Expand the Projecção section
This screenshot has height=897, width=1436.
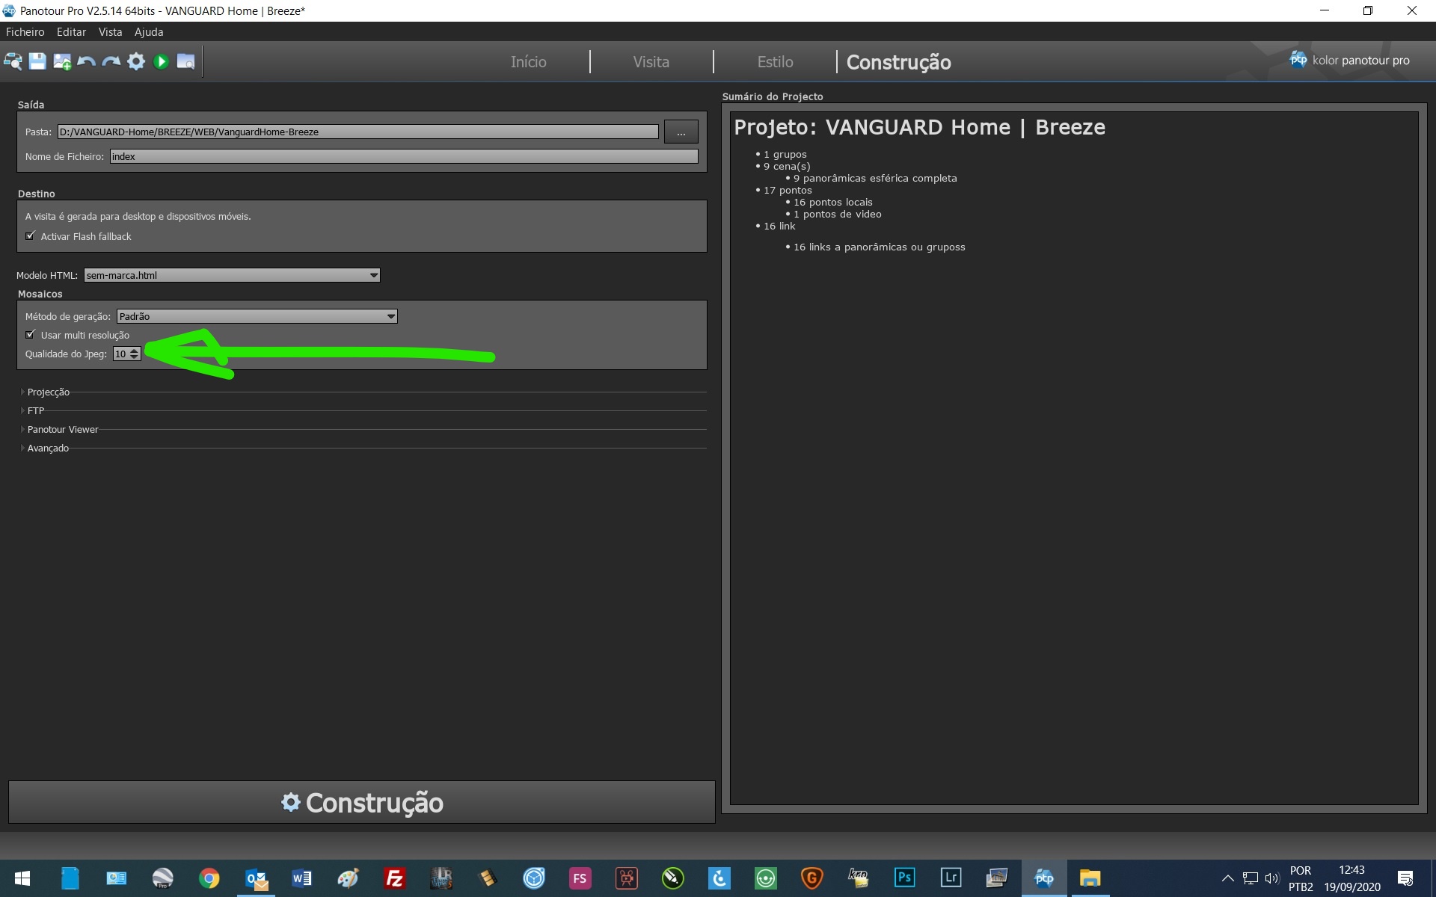48,392
